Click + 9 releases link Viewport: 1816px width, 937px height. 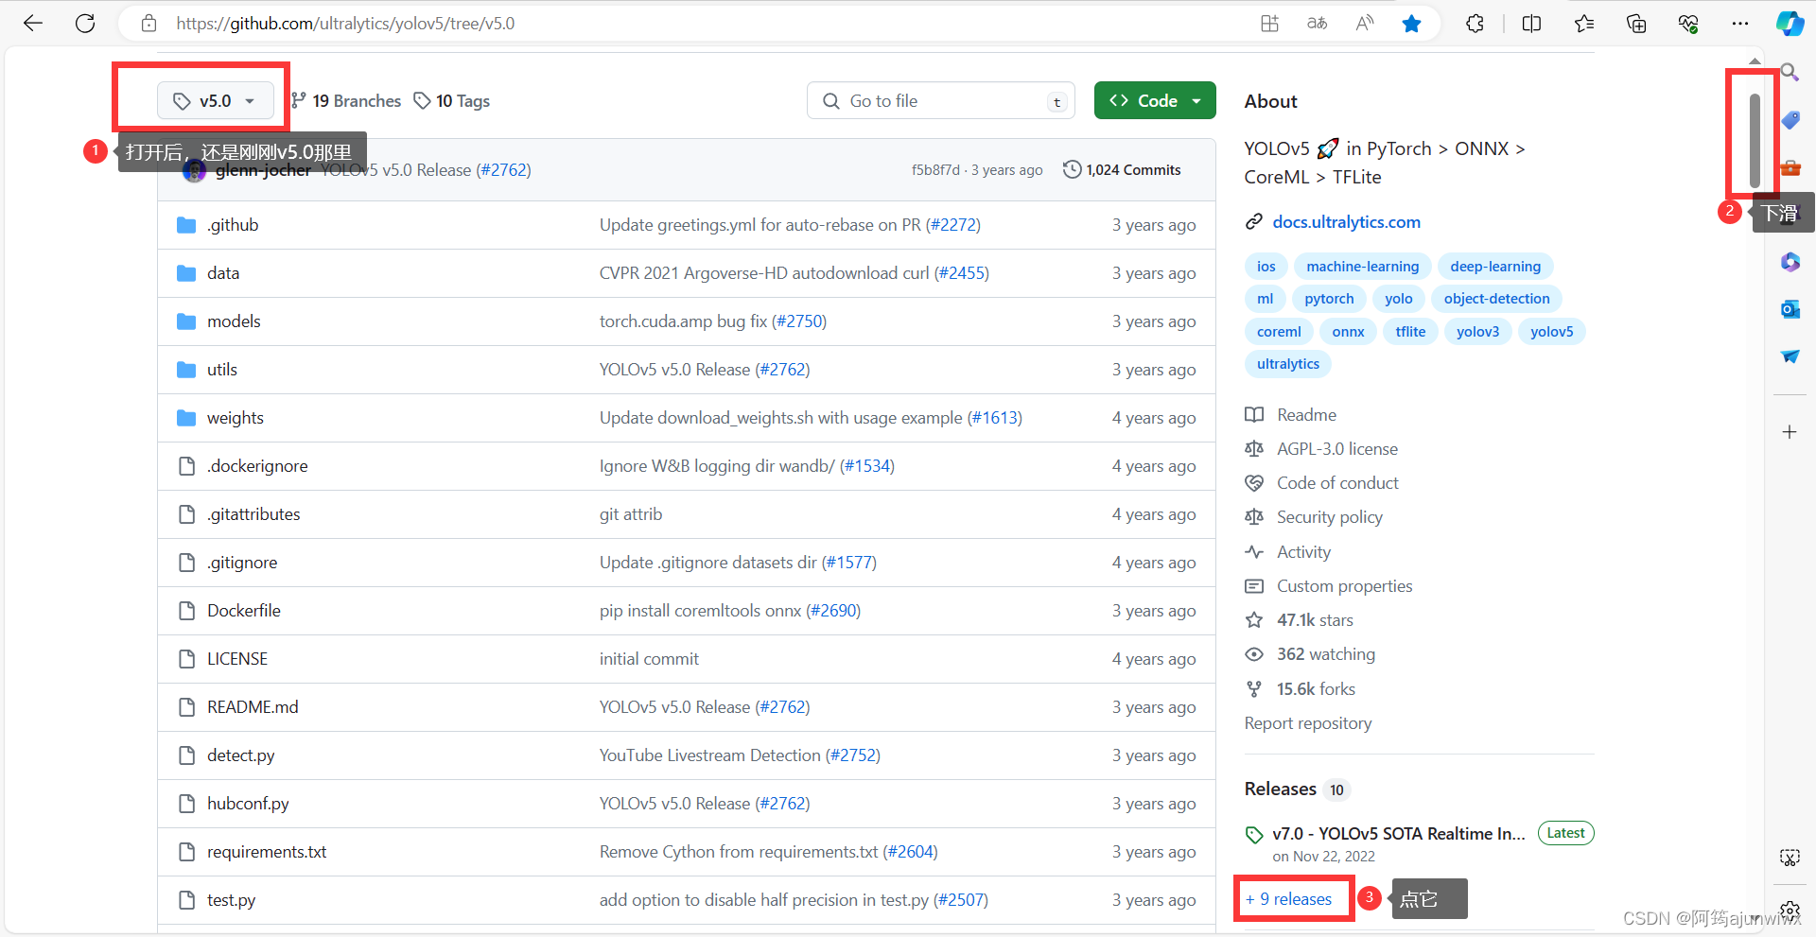coord(1288,899)
